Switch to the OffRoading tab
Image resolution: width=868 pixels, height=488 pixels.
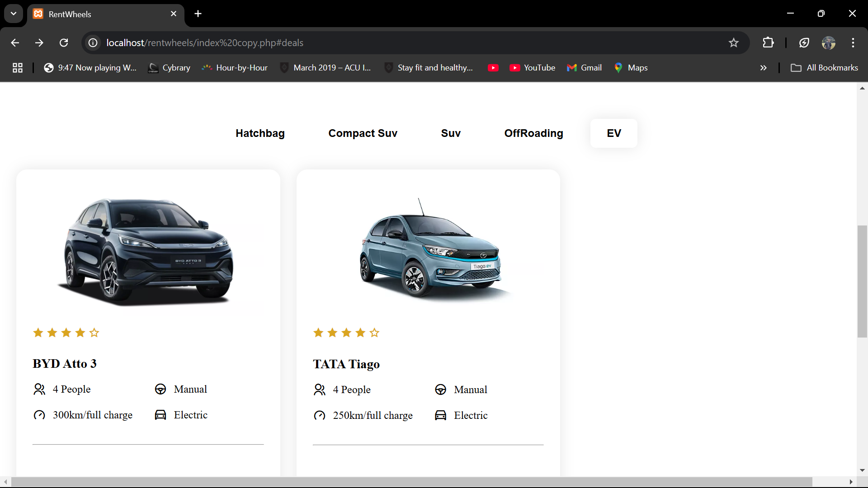(533, 133)
